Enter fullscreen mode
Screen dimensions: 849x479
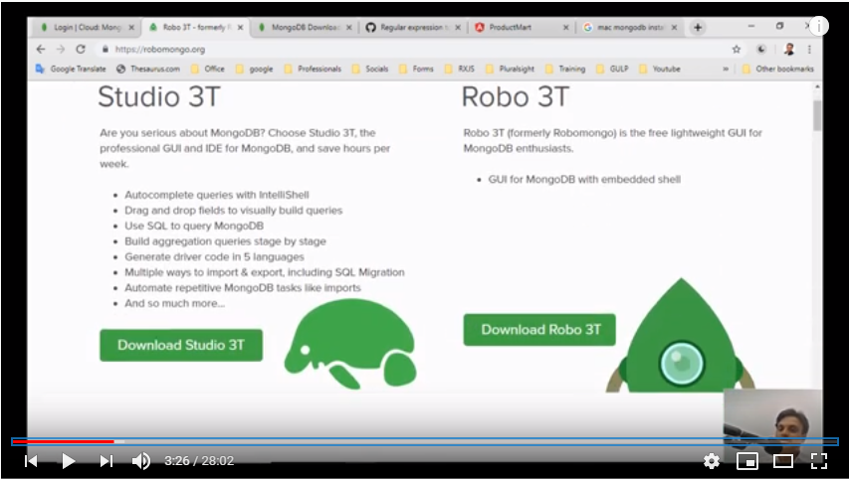click(x=819, y=461)
